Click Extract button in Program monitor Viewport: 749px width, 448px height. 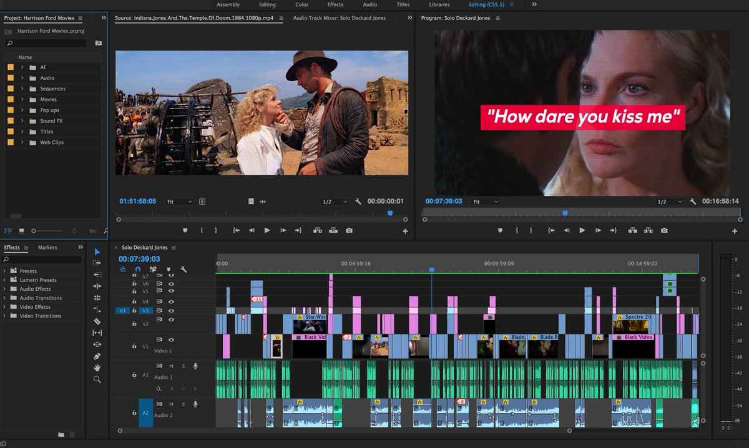(x=649, y=230)
